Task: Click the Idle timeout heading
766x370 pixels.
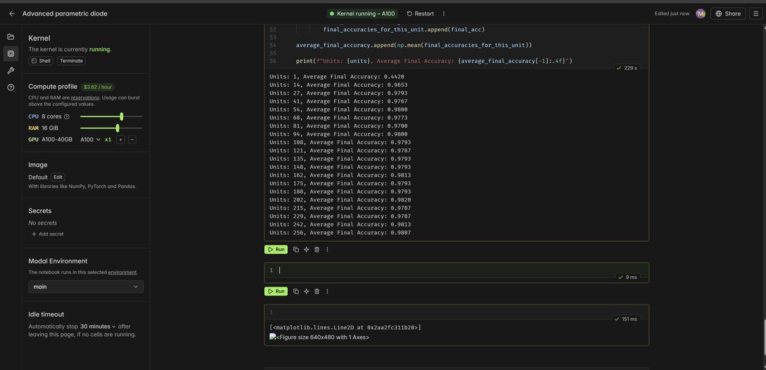Action: [46, 314]
